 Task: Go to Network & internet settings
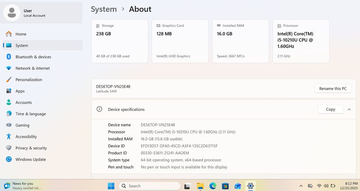click(32, 68)
